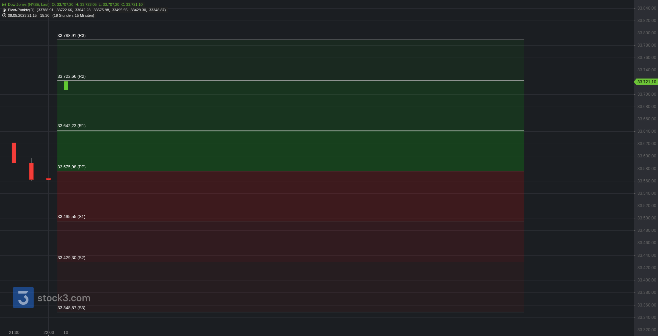
Task: Click the candlestick chart icon beside Dow Jones
Action: pyautogui.click(x=4, y=4)
